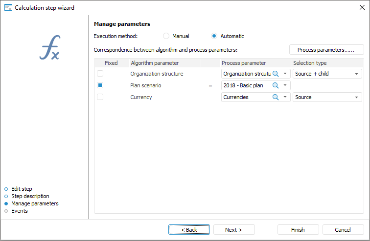Select Manual execution method

point(166,36)
